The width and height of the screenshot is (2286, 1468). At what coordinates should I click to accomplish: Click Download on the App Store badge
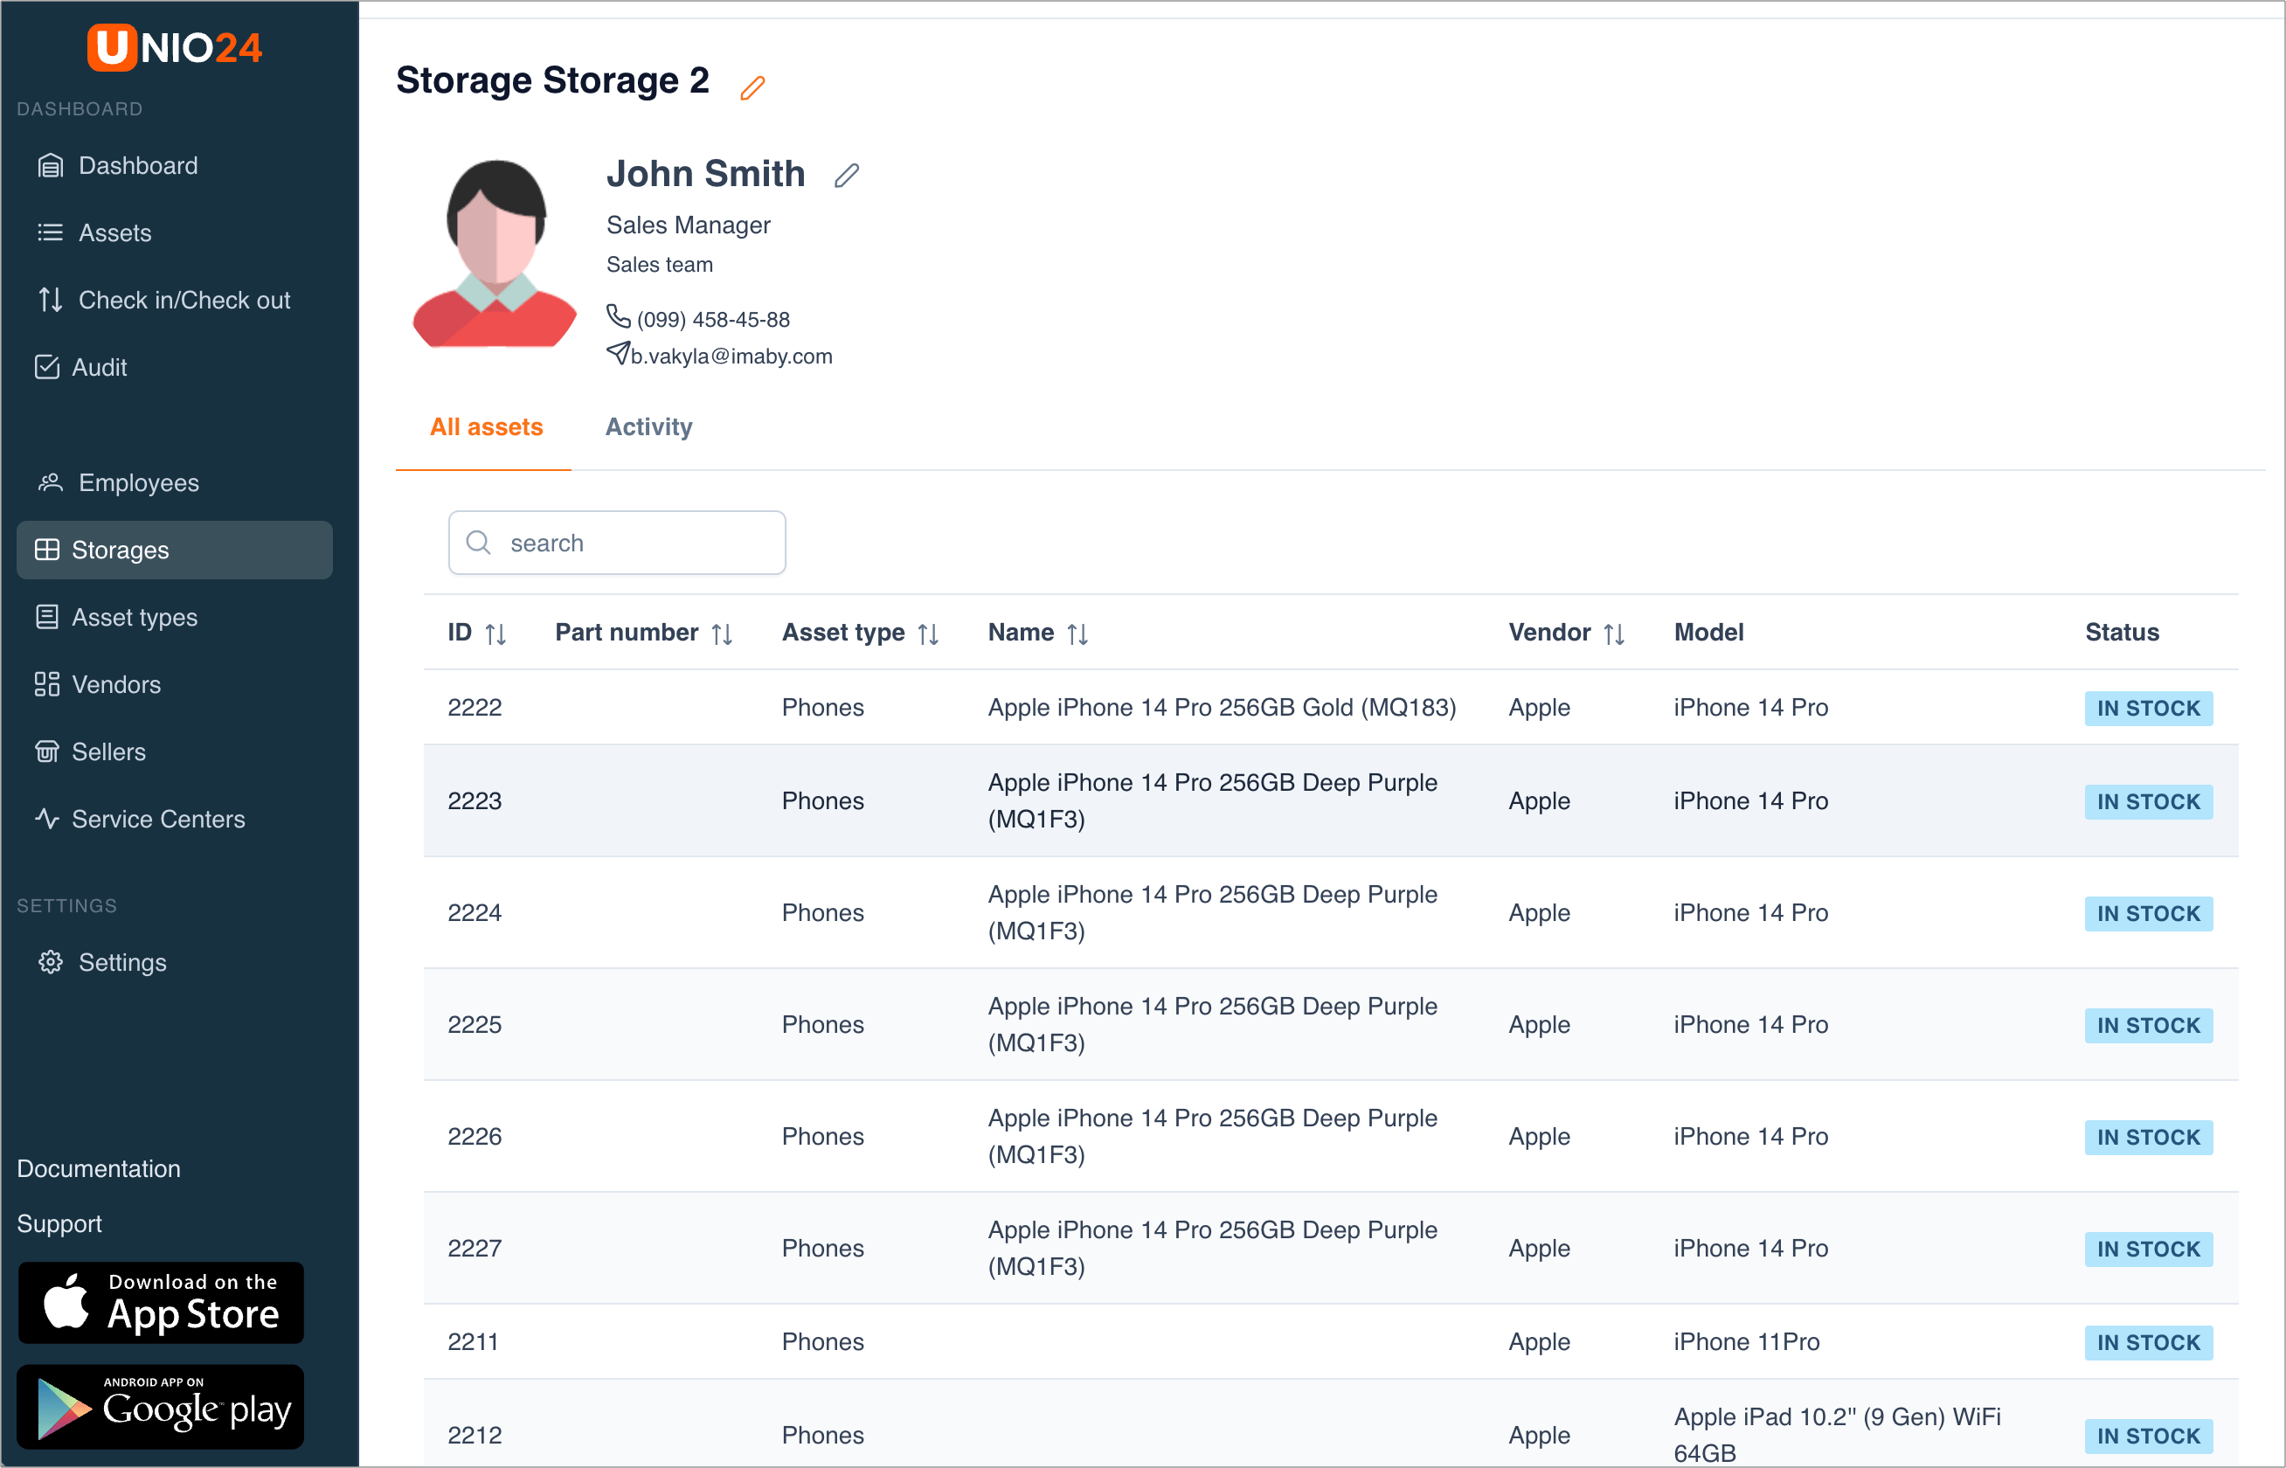pyautogui.click(x=161, y=1302)
